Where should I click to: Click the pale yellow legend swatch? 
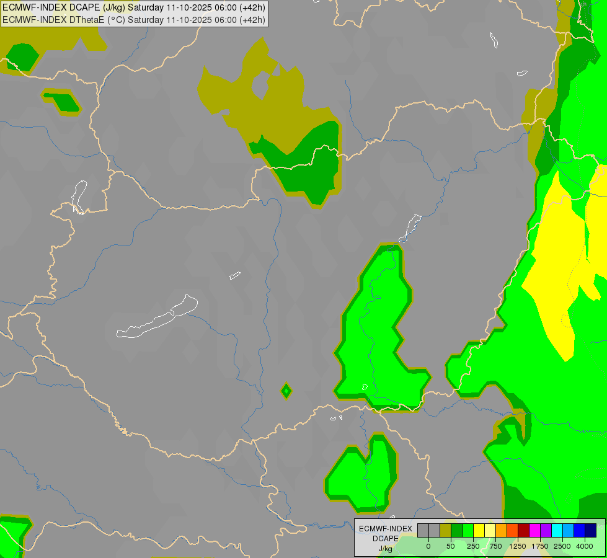[490, 530]
